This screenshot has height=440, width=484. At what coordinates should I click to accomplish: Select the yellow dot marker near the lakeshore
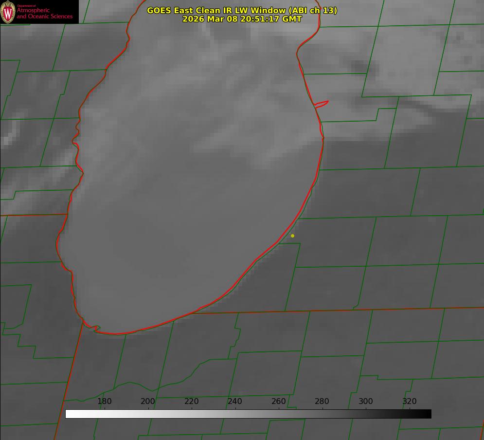tap(292, 236)
